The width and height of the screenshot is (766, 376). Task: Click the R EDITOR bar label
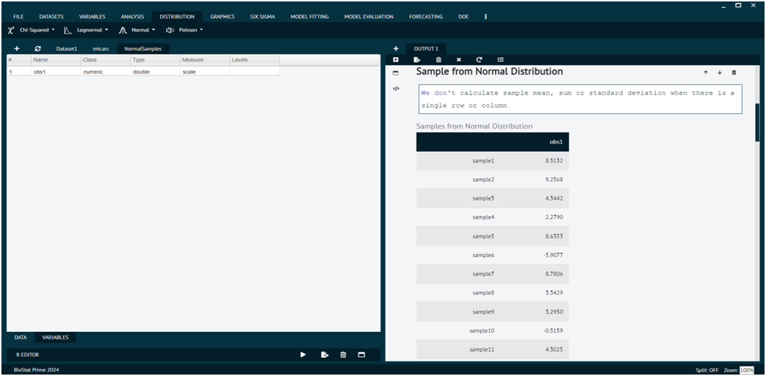[27, 355]
